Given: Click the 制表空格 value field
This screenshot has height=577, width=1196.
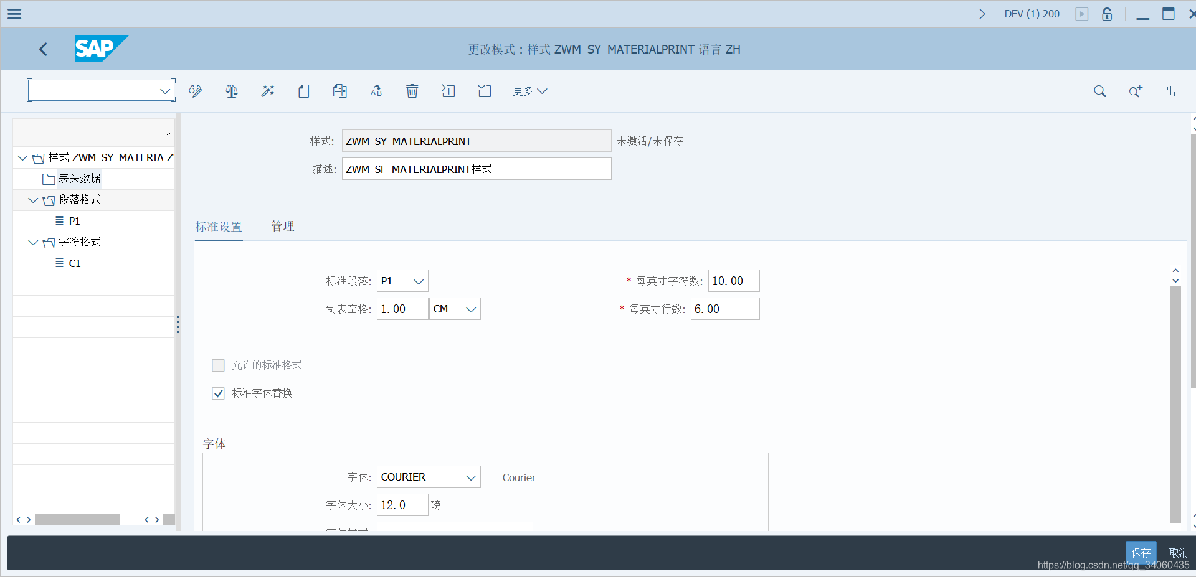Looking at the screenshot, I should (x=402, y=309).
